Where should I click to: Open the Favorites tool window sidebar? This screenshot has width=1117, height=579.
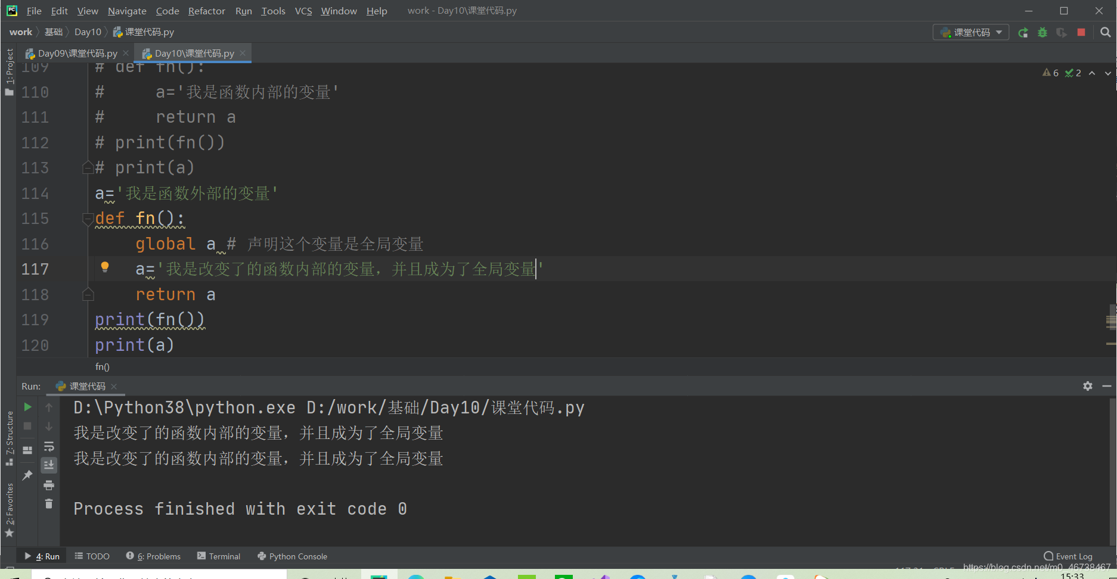pos(9,509)
